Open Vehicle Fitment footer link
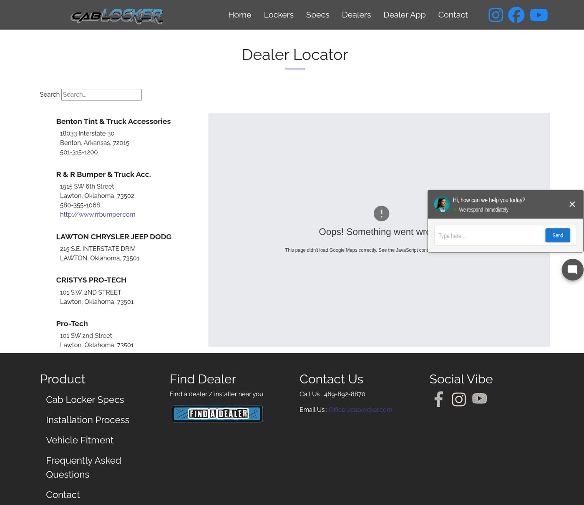The height and width of the screenshot is (505, 584). [x=80, y=440]
